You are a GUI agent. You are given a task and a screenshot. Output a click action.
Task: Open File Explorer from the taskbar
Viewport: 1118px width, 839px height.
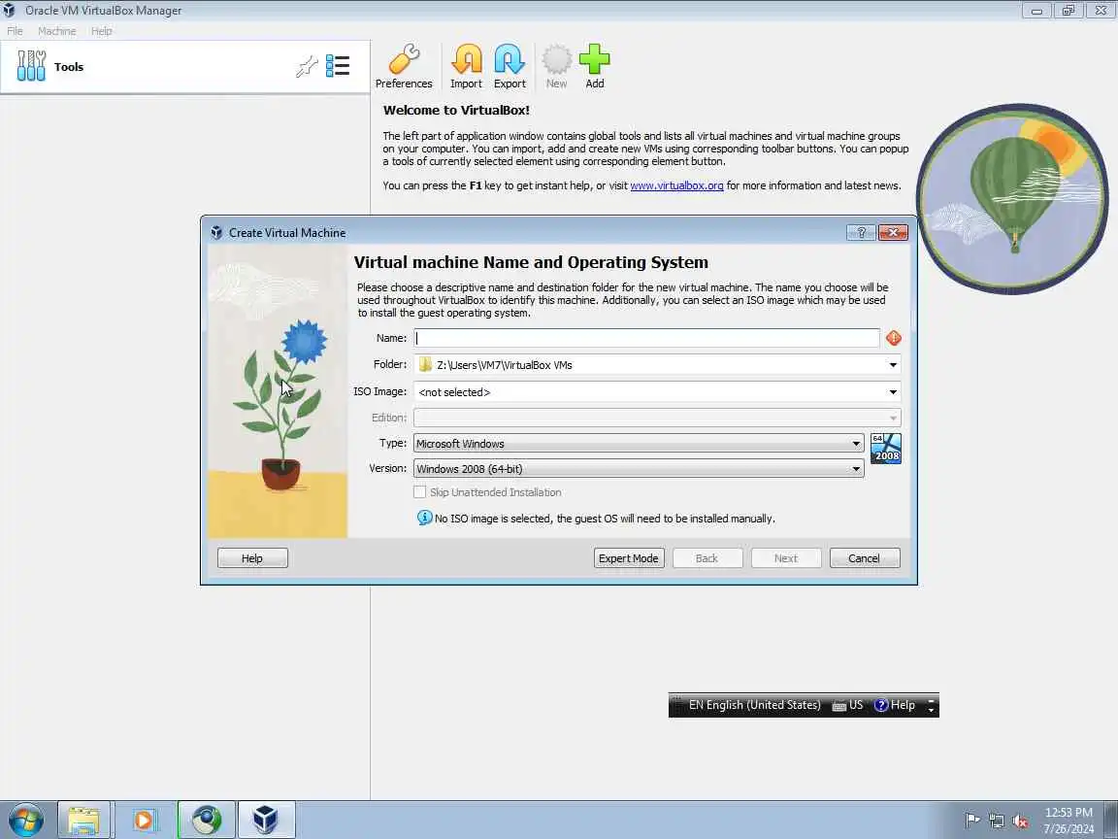pos(83,820)
